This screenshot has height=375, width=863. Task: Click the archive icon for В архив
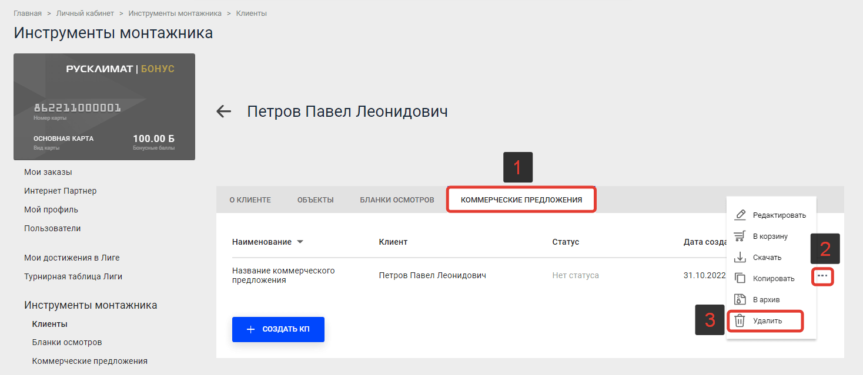pos(741,299)
